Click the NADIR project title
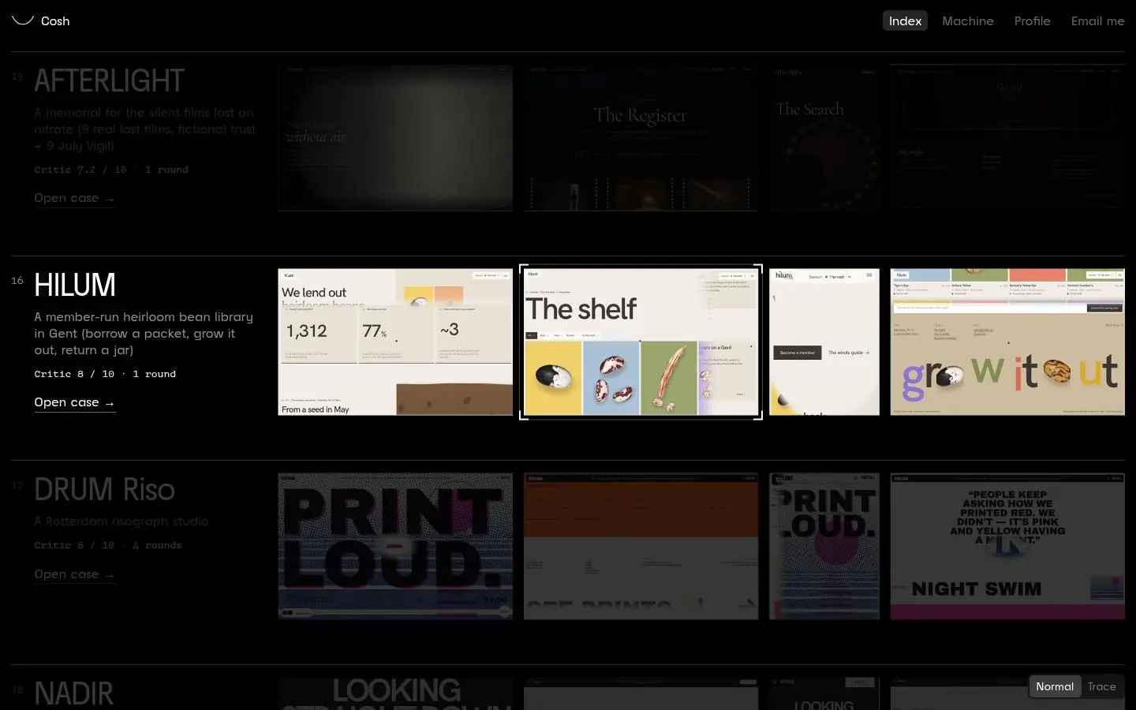 tap(73, 694)
